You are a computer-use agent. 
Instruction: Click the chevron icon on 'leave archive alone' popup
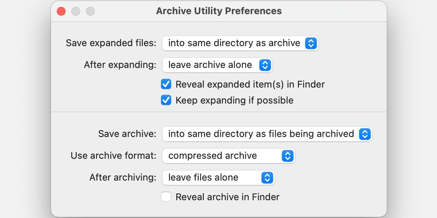coord(266,65)
